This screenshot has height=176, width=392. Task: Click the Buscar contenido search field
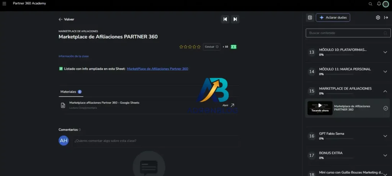click(348, 33)
